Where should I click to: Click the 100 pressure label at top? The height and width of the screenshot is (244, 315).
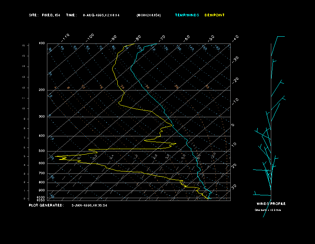42,43
